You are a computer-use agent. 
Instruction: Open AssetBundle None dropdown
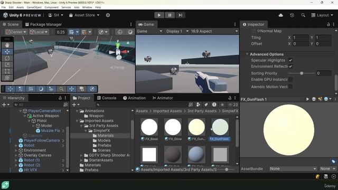(x=293, y=169)
